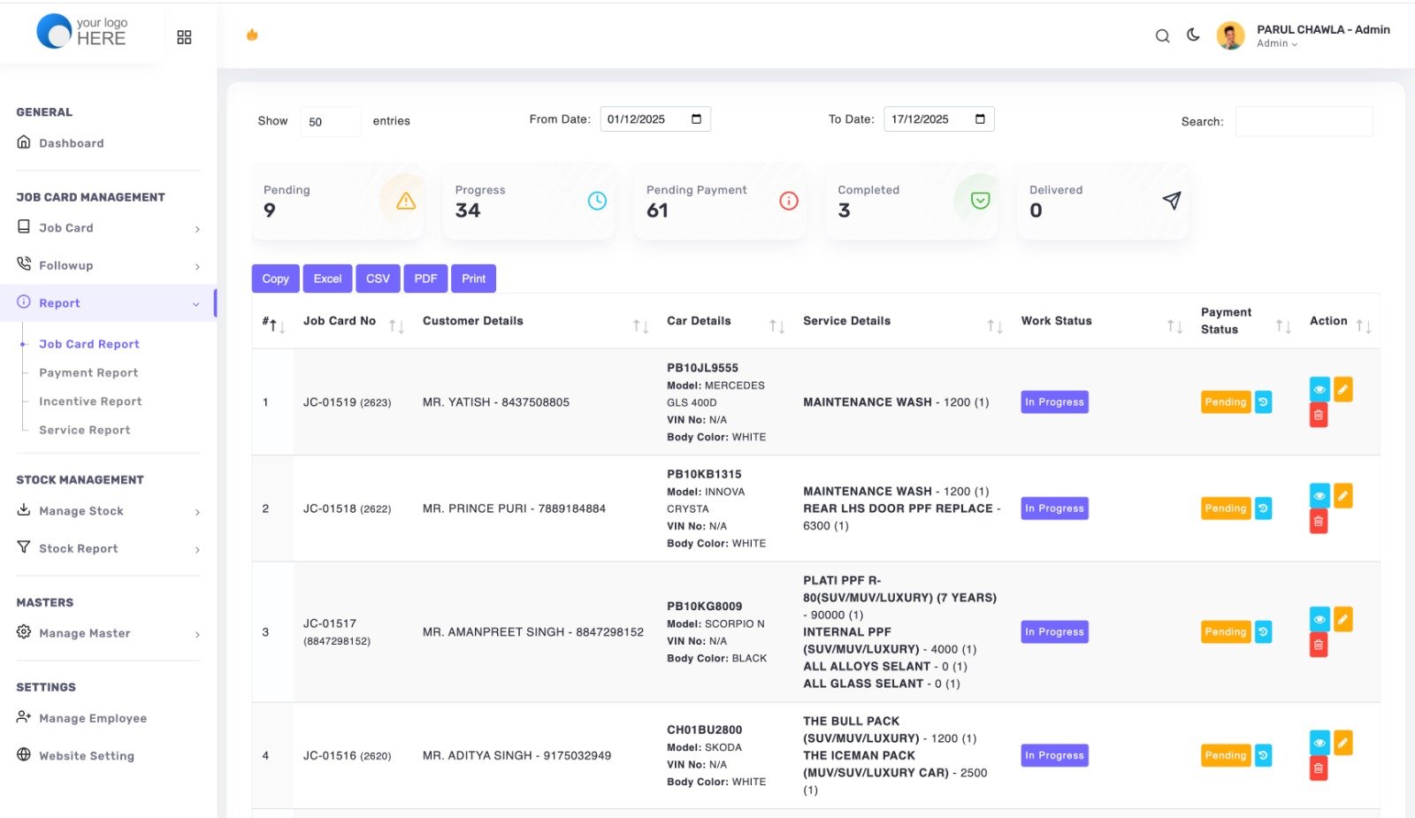Click the Pending Payment summary card
Viewport: 1415px width, 818px height.
pos(719,202)
